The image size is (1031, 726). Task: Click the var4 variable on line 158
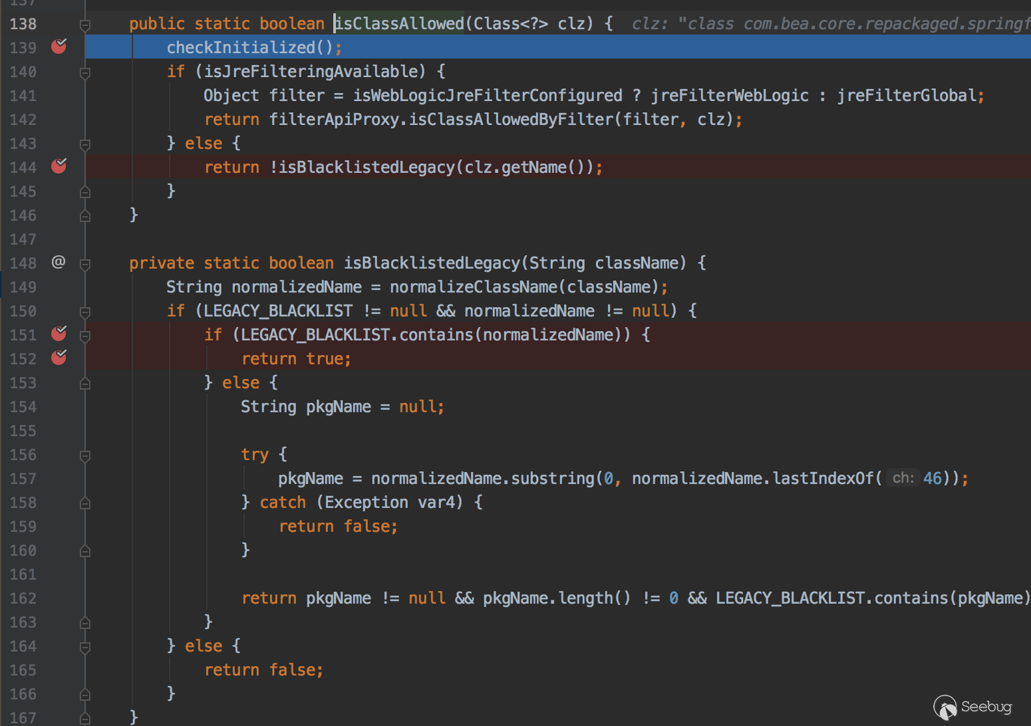pyautogui.click(x=436, y=502)
